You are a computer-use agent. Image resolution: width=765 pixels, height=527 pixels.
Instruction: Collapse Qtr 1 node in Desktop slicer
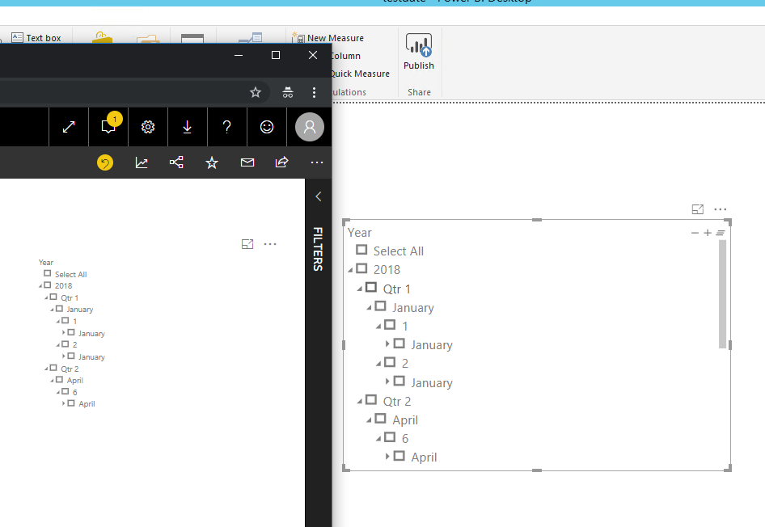click(x=360, y=289)
